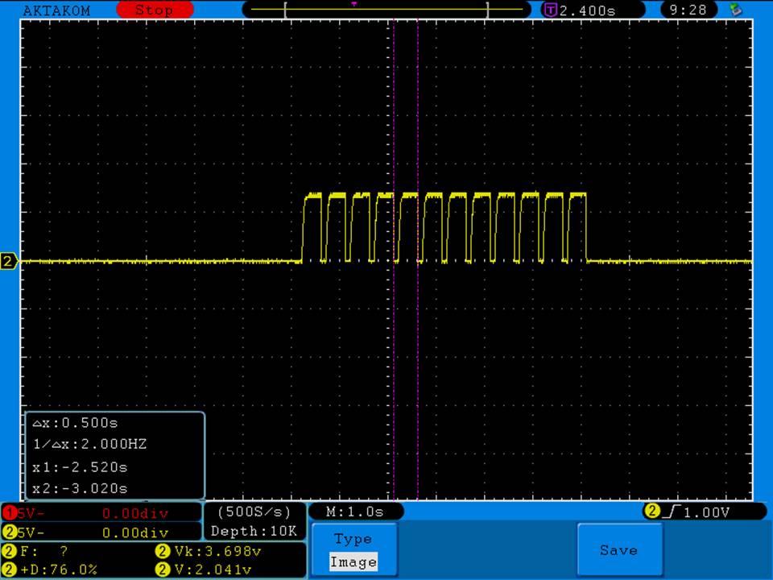
Task: Click the trigger rising edge 1.00V indicator
Action: [702, 512]
